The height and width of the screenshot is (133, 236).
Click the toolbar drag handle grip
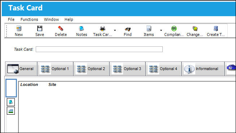tap(6, 31)
